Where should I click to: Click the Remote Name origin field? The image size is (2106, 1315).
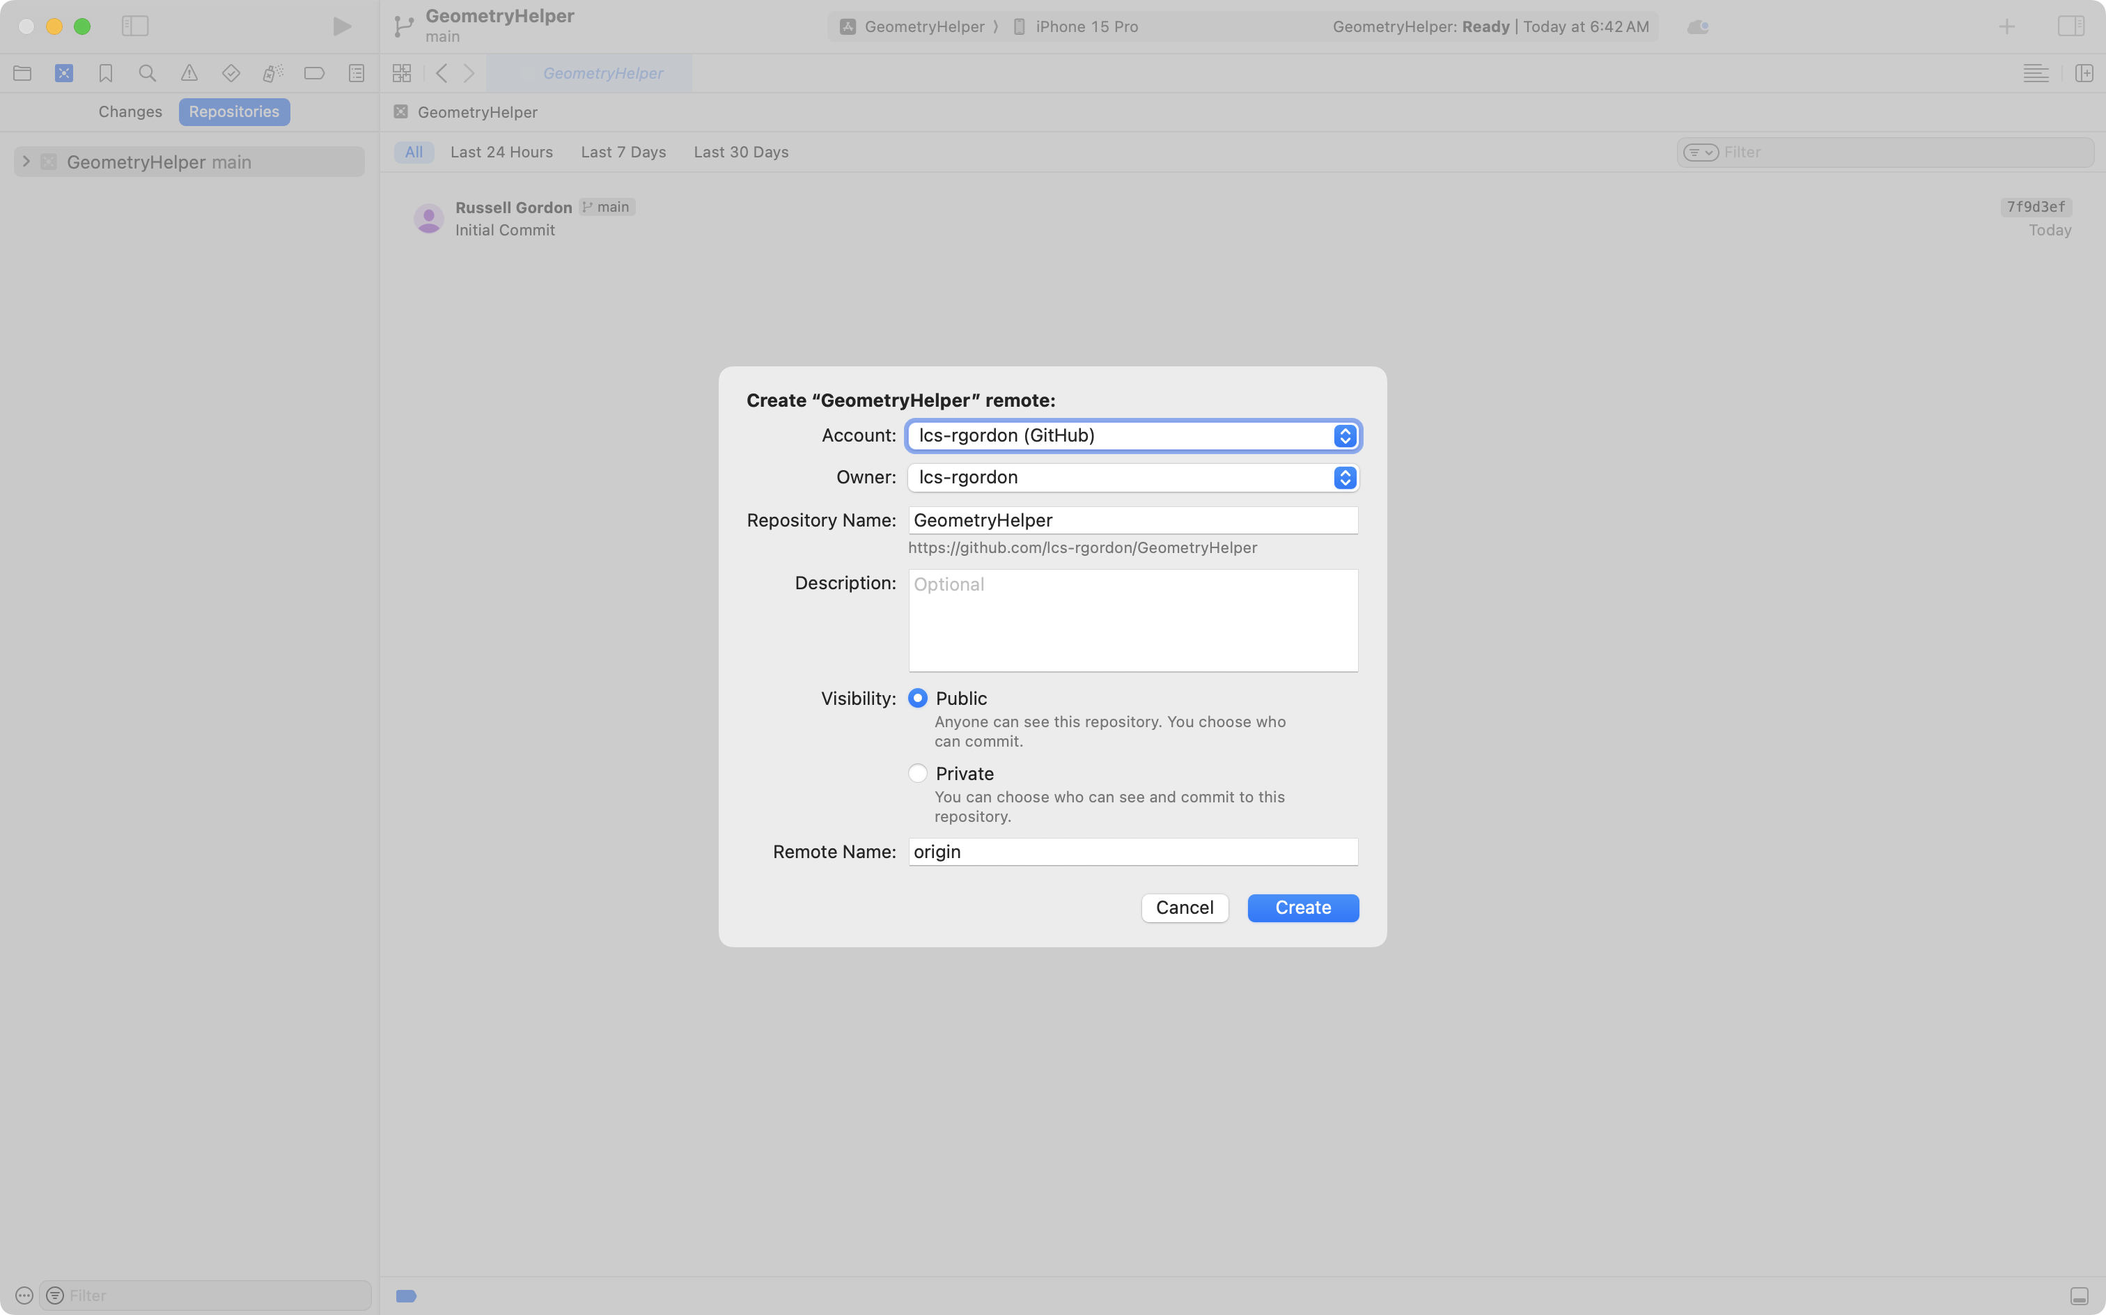tap(1132, 851)
